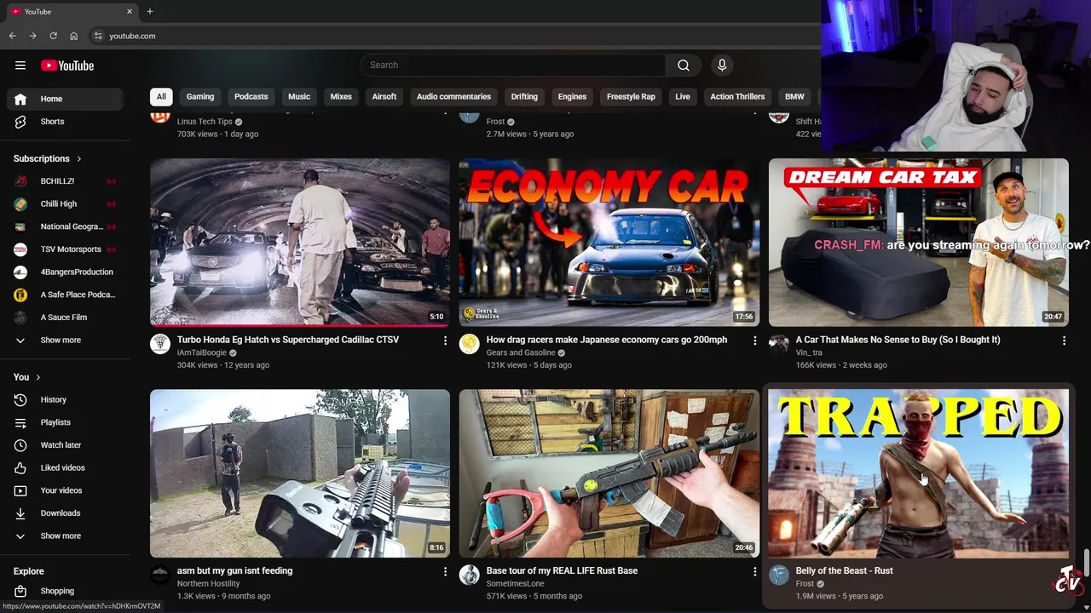
Task: Click the page vertical scrollbar thumb
Action: 1087,563
